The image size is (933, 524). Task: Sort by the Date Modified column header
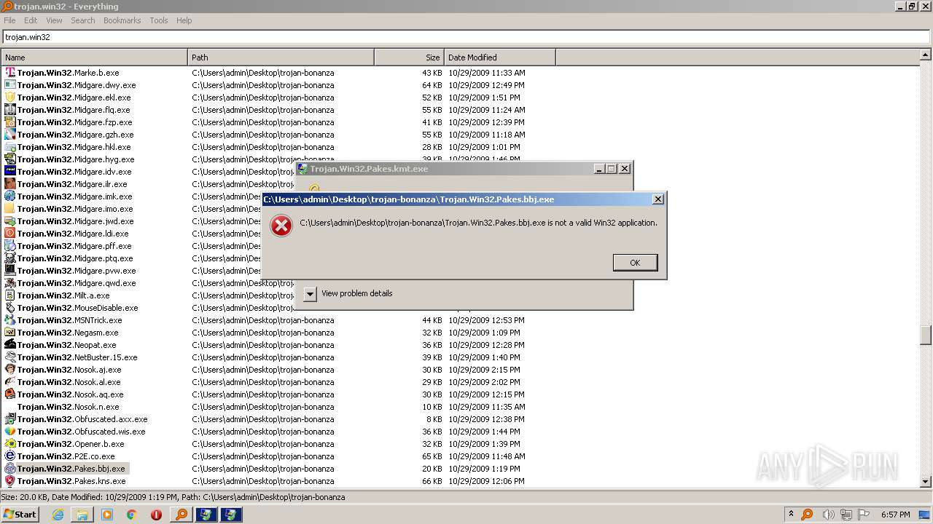(500, 57)
